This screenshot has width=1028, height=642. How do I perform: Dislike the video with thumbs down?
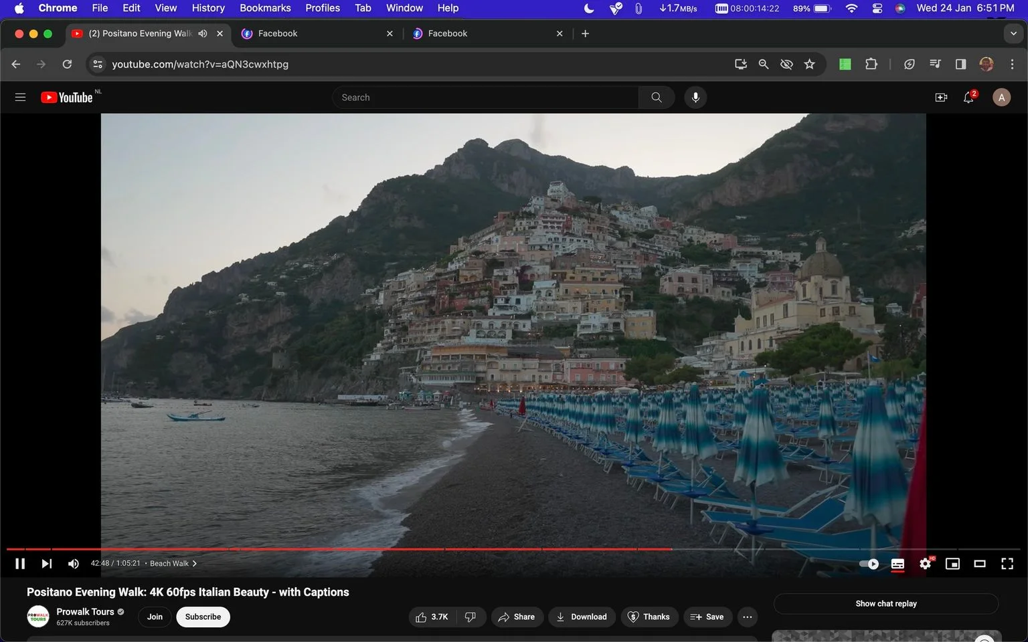pos(471,617)
